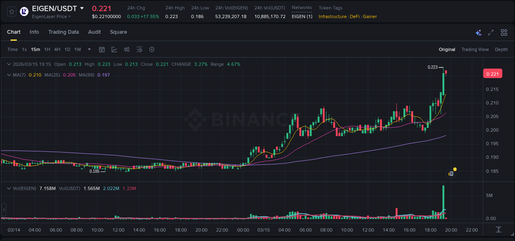The image size is (515, 241).
Task: Open the EIGEN/USDT pair selector dropdown
Action: (x=82, y=8)
